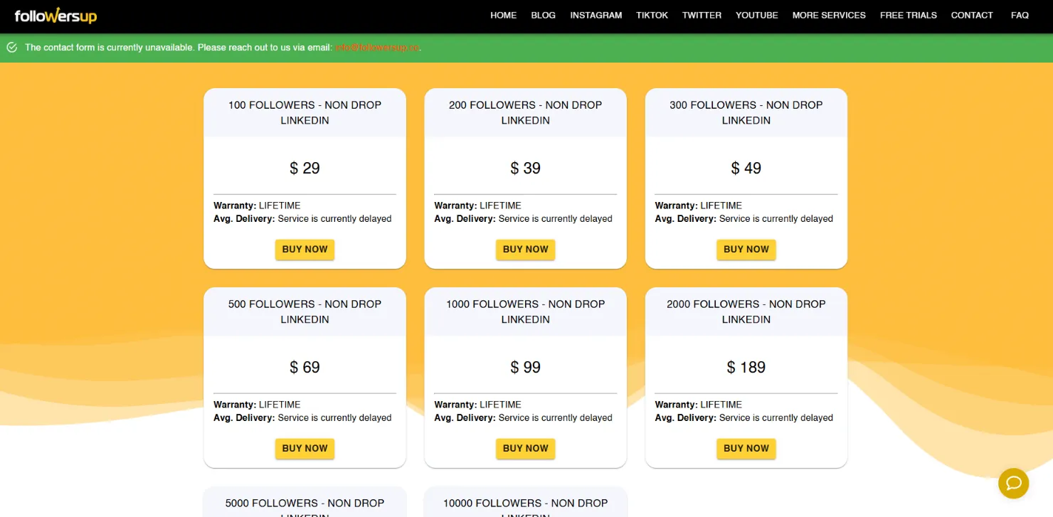The width and height of the screenshot is (1053, 517).
Task: Open the chat bubble icon
Action: 1013,483
